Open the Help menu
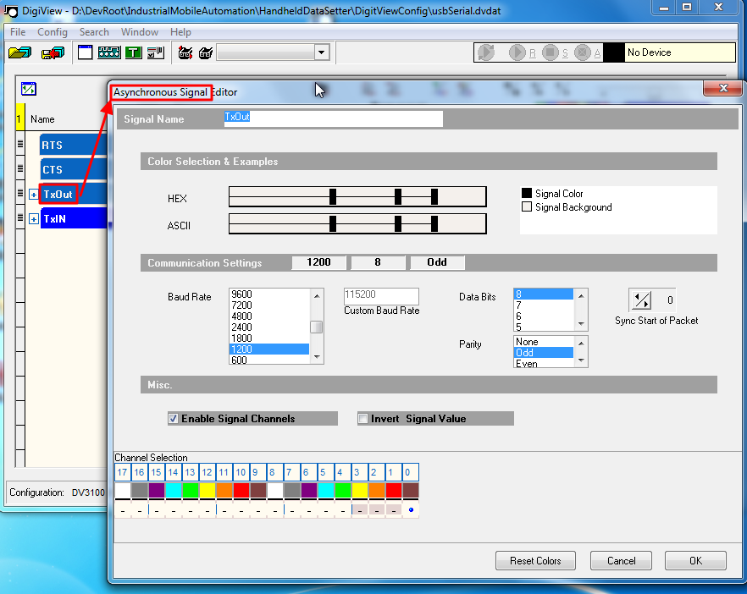747x594 pixels. (x=180, y=32)
